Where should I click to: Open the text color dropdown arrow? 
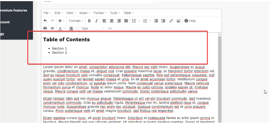(65, 28)
